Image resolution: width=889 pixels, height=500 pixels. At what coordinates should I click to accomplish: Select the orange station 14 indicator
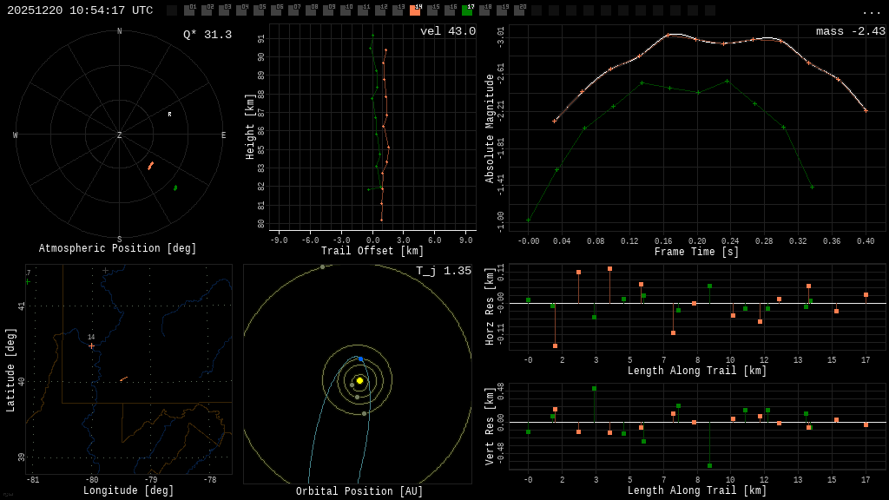415,10
